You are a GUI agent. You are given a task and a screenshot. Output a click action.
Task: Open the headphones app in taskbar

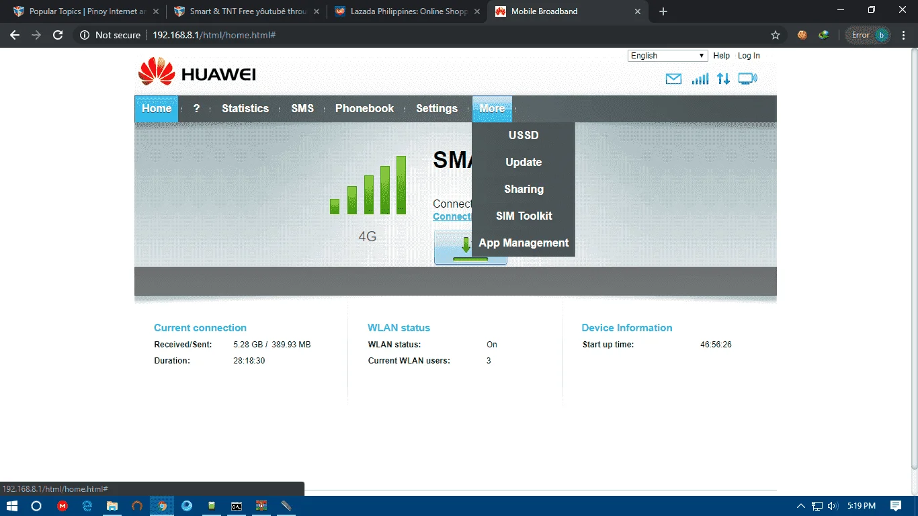point(137,506)
